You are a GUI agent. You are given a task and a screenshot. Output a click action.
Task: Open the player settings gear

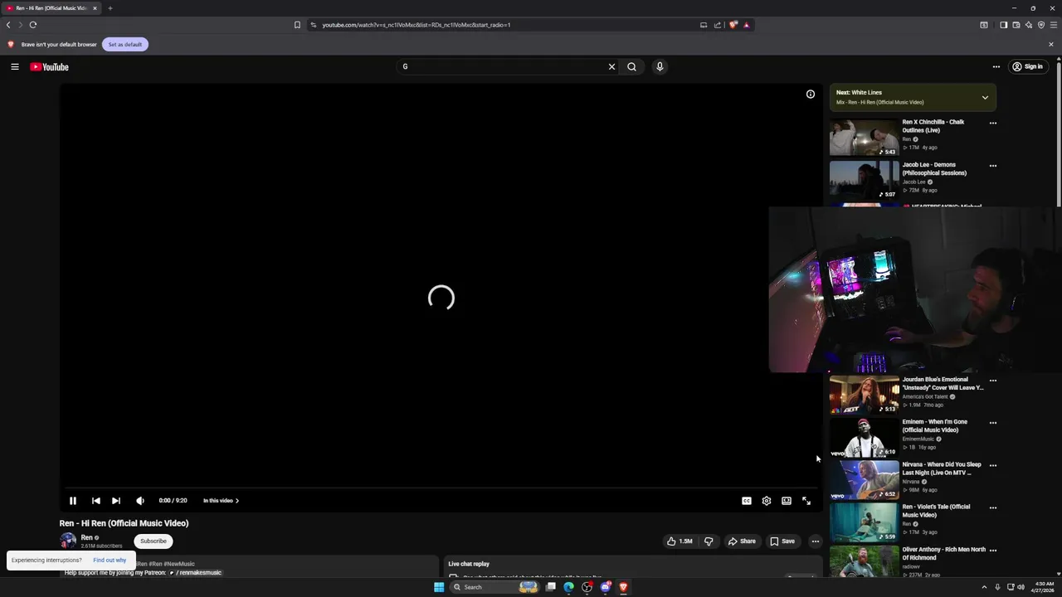pos(767,501)
